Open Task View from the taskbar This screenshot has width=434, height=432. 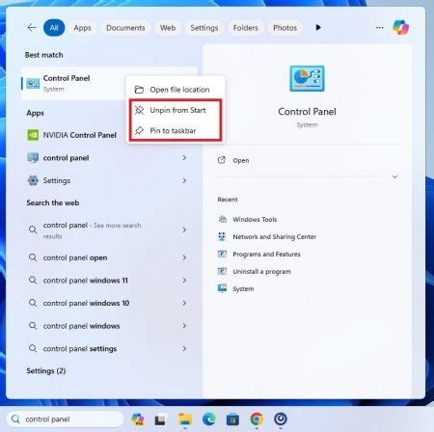(160, 419)
